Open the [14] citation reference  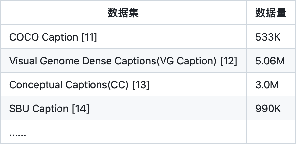pyautogui.click(x=81, y=109)
